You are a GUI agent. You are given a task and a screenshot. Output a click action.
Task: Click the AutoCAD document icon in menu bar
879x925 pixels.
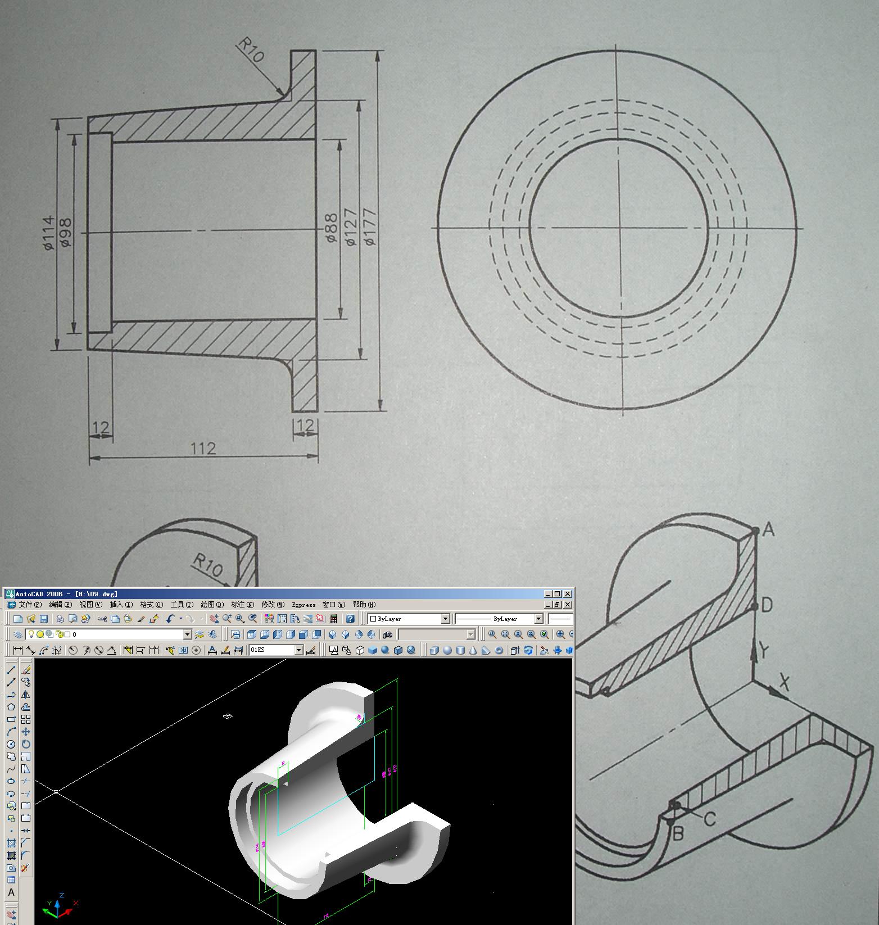pyautogui.click(x=11, y=605)
